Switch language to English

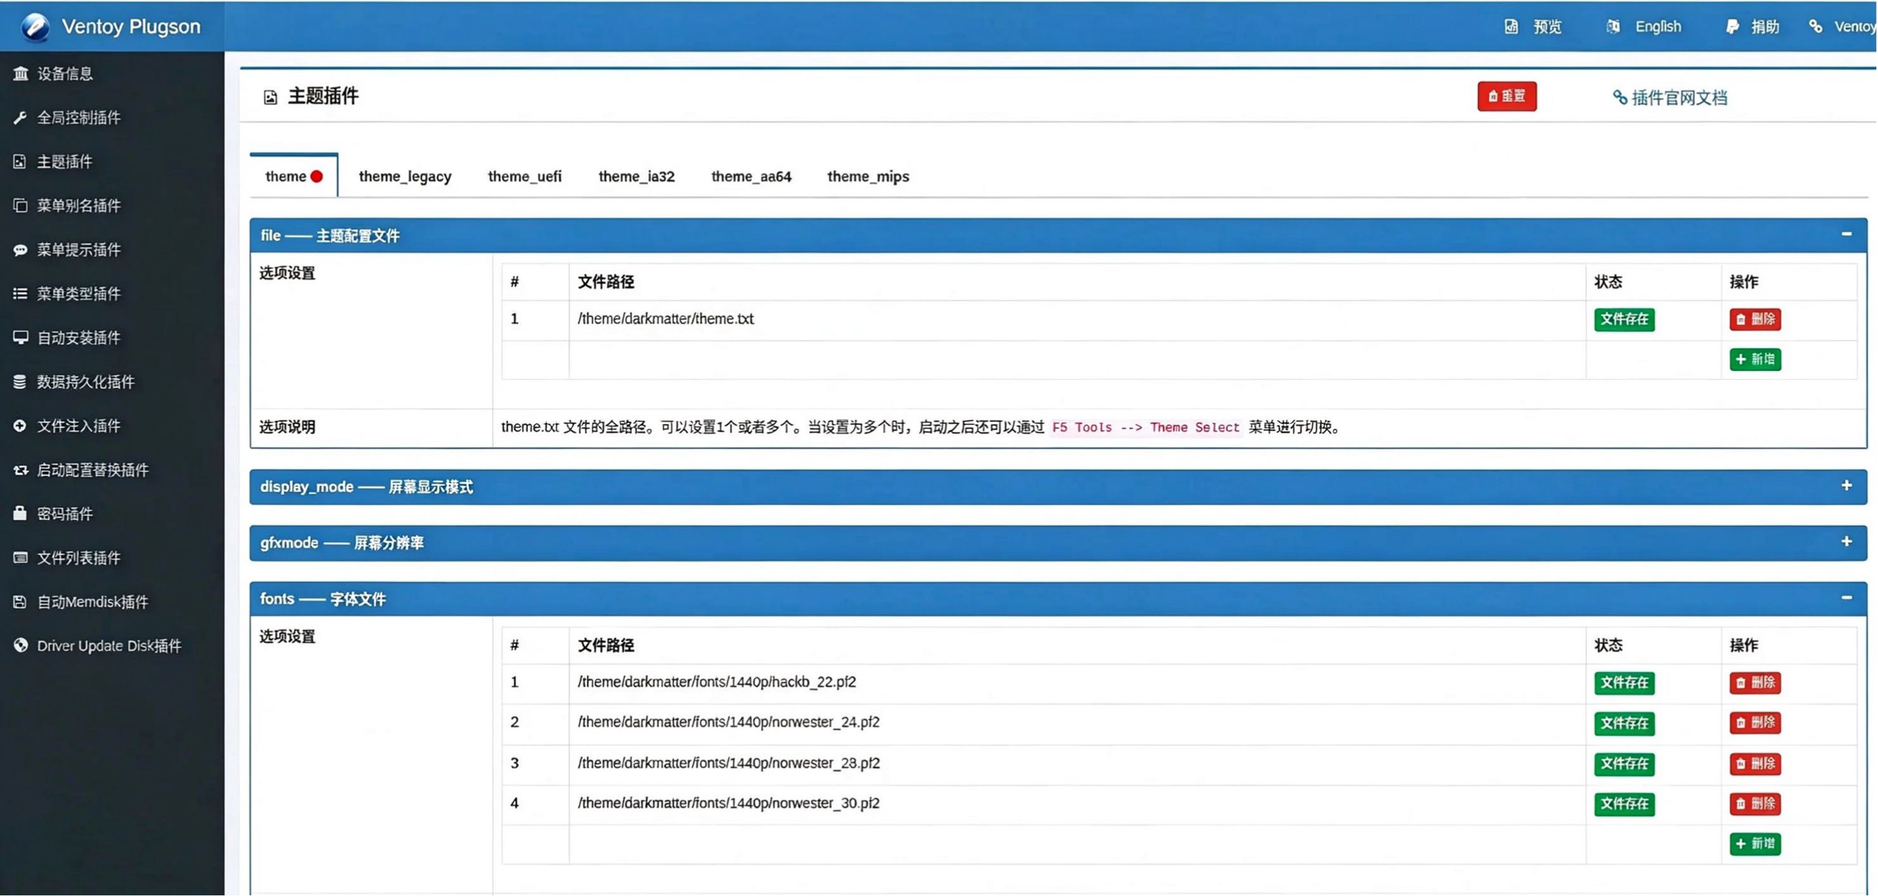click(x=1658, y=27)
